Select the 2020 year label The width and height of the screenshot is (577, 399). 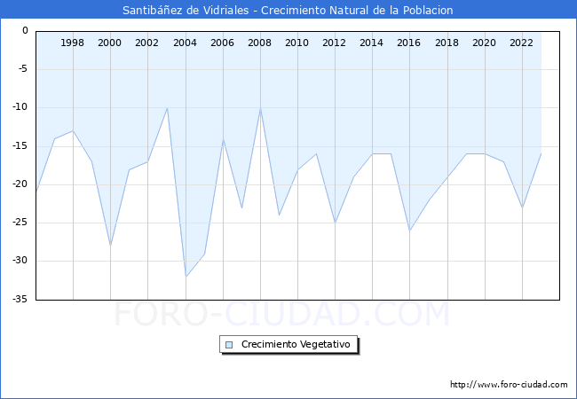[x=484, y=43]
